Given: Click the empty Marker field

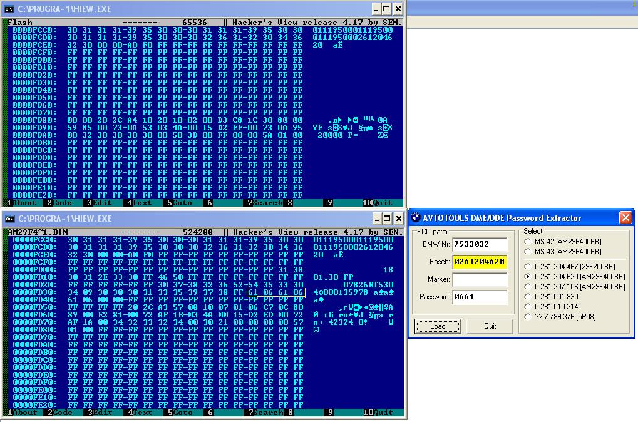Looking at the screenshot, I should click(480, 279).
